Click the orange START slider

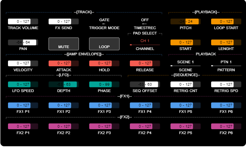pyautogui.click(x=185, y=42)
